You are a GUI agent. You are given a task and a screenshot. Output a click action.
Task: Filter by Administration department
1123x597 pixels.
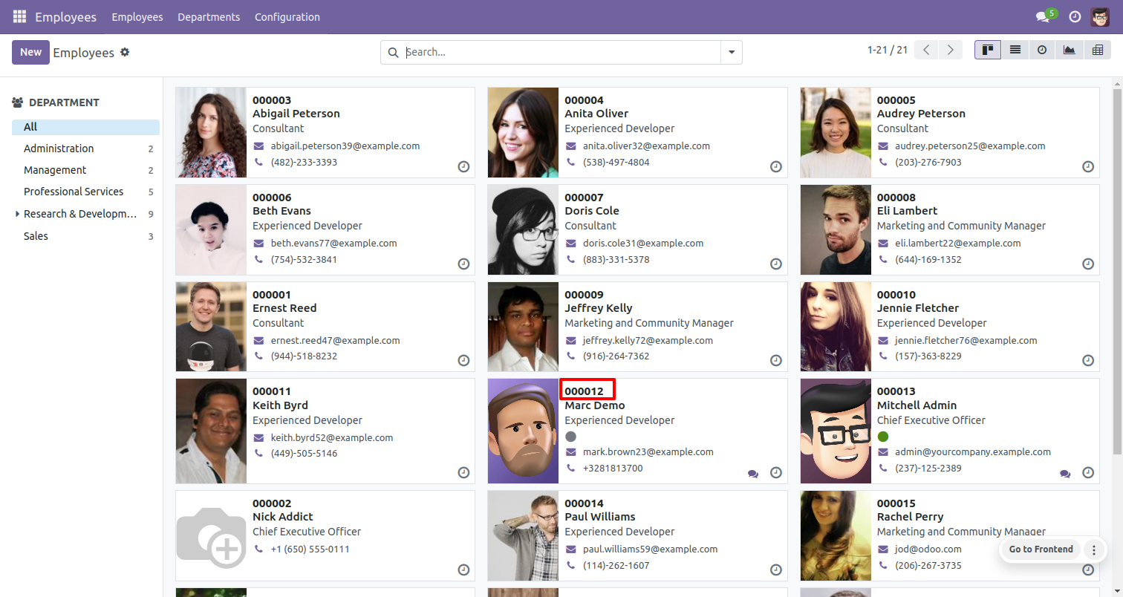tap(85, 149)
